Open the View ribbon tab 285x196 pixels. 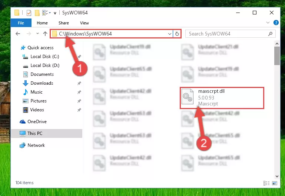pos(84,23)
